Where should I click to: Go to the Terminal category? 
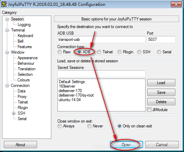tap(18, 30)
